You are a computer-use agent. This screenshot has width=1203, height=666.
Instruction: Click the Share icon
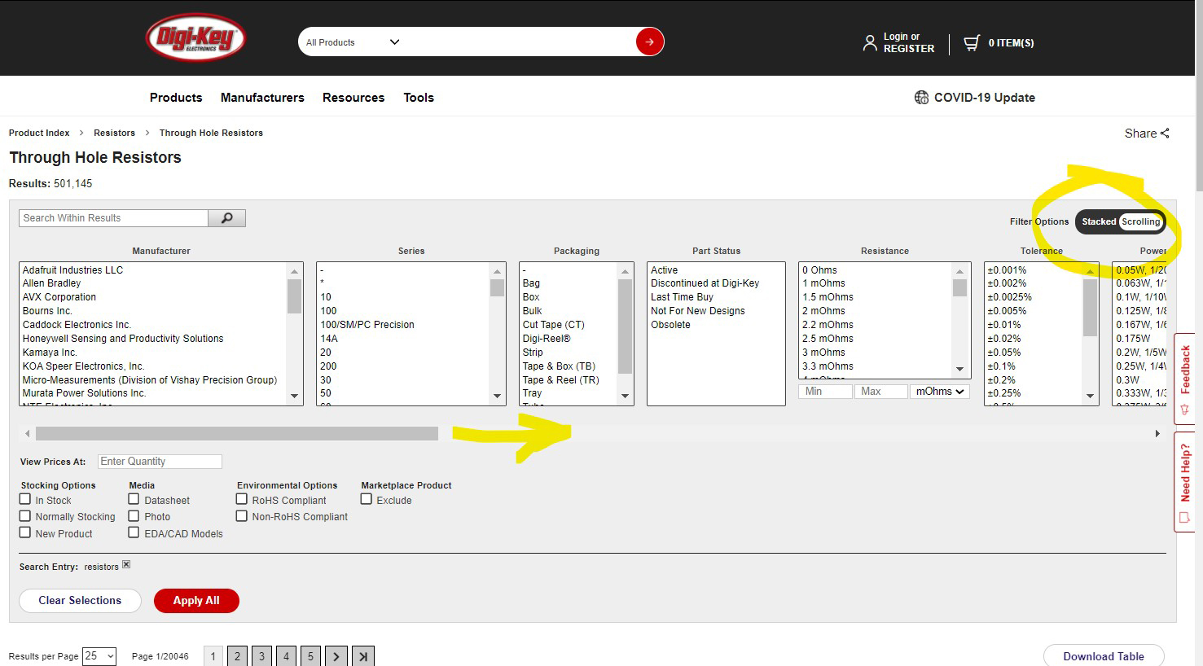[1164, 133]
